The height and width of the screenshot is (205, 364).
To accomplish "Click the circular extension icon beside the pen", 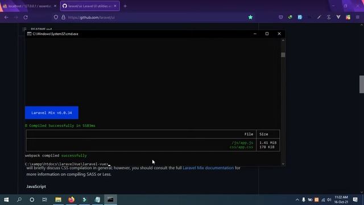I will pyautogui.click(x=329, y=17).
